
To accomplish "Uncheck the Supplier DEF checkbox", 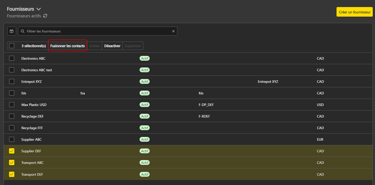I will pos(12,151).
